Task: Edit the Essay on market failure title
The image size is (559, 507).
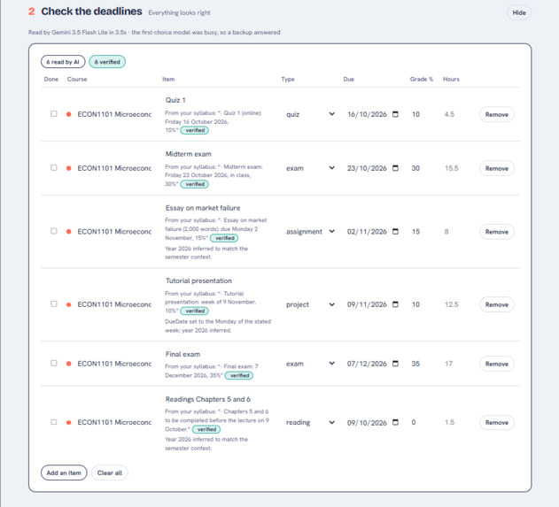Action: (x=217, y=208)
